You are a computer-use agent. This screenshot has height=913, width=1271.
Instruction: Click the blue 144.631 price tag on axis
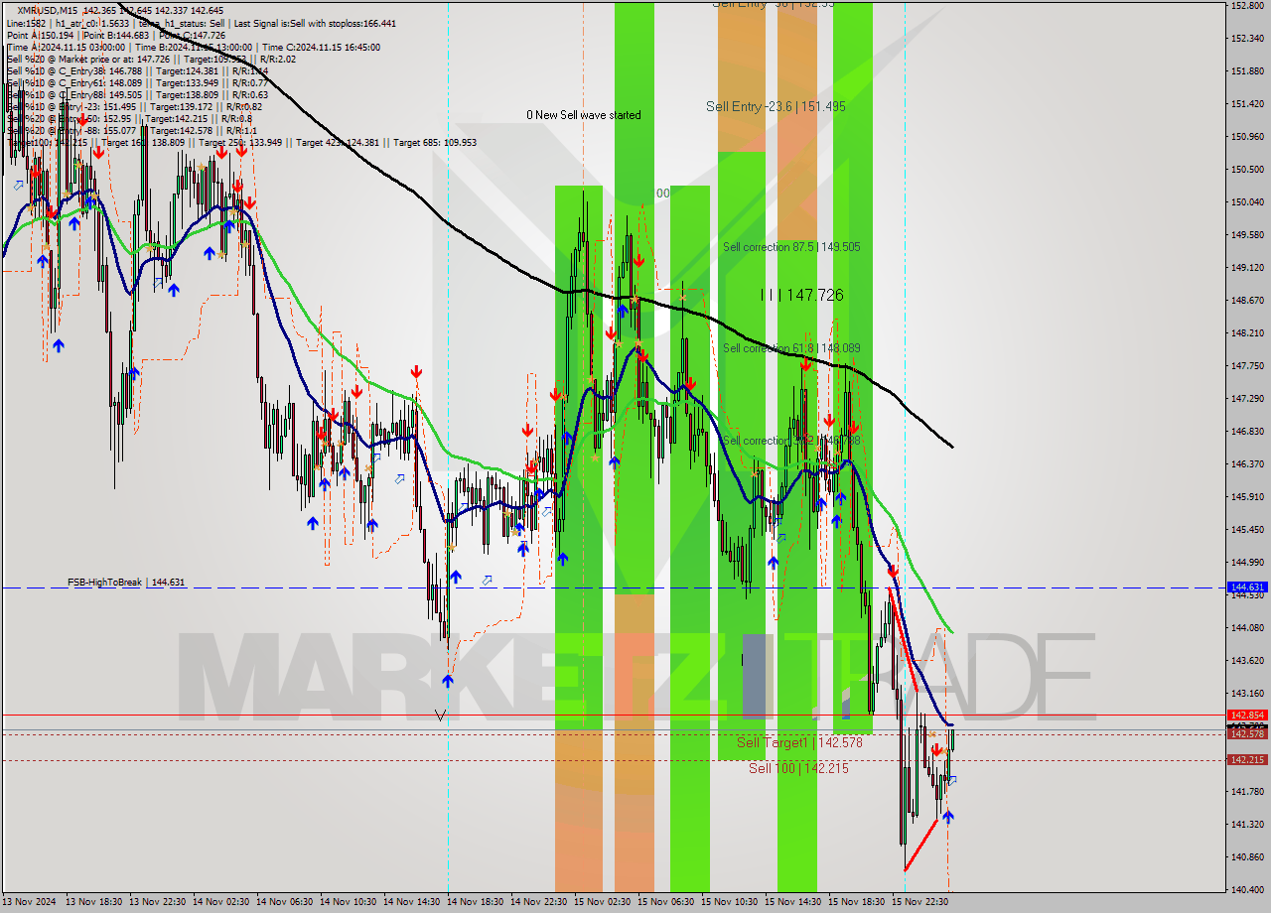(1247, 587)
